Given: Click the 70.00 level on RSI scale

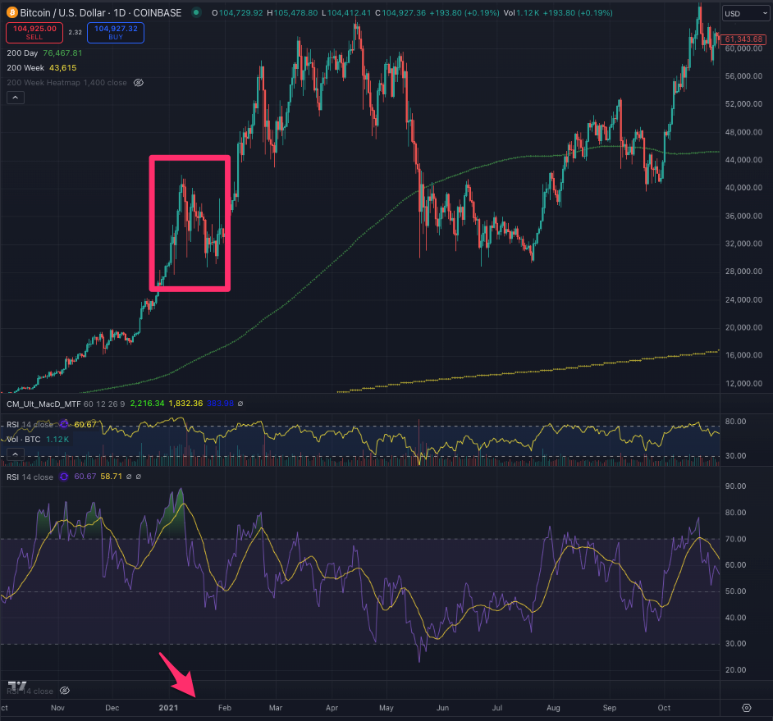Looking at the screenshot, I should [735, 539].
